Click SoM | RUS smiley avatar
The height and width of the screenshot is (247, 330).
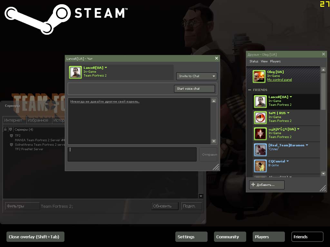(260, 118)
